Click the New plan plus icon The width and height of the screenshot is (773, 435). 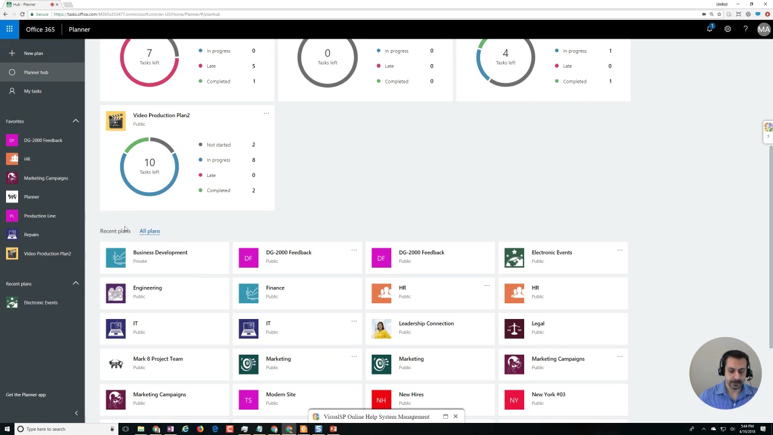point(12,53)
